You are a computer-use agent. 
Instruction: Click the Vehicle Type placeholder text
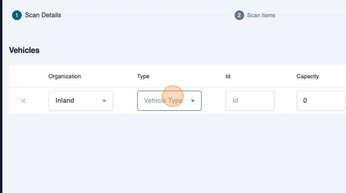[x=163, y=101]
